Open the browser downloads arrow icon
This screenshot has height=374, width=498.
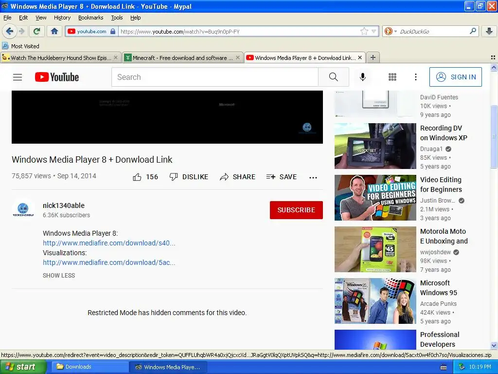tap(489, 31)
